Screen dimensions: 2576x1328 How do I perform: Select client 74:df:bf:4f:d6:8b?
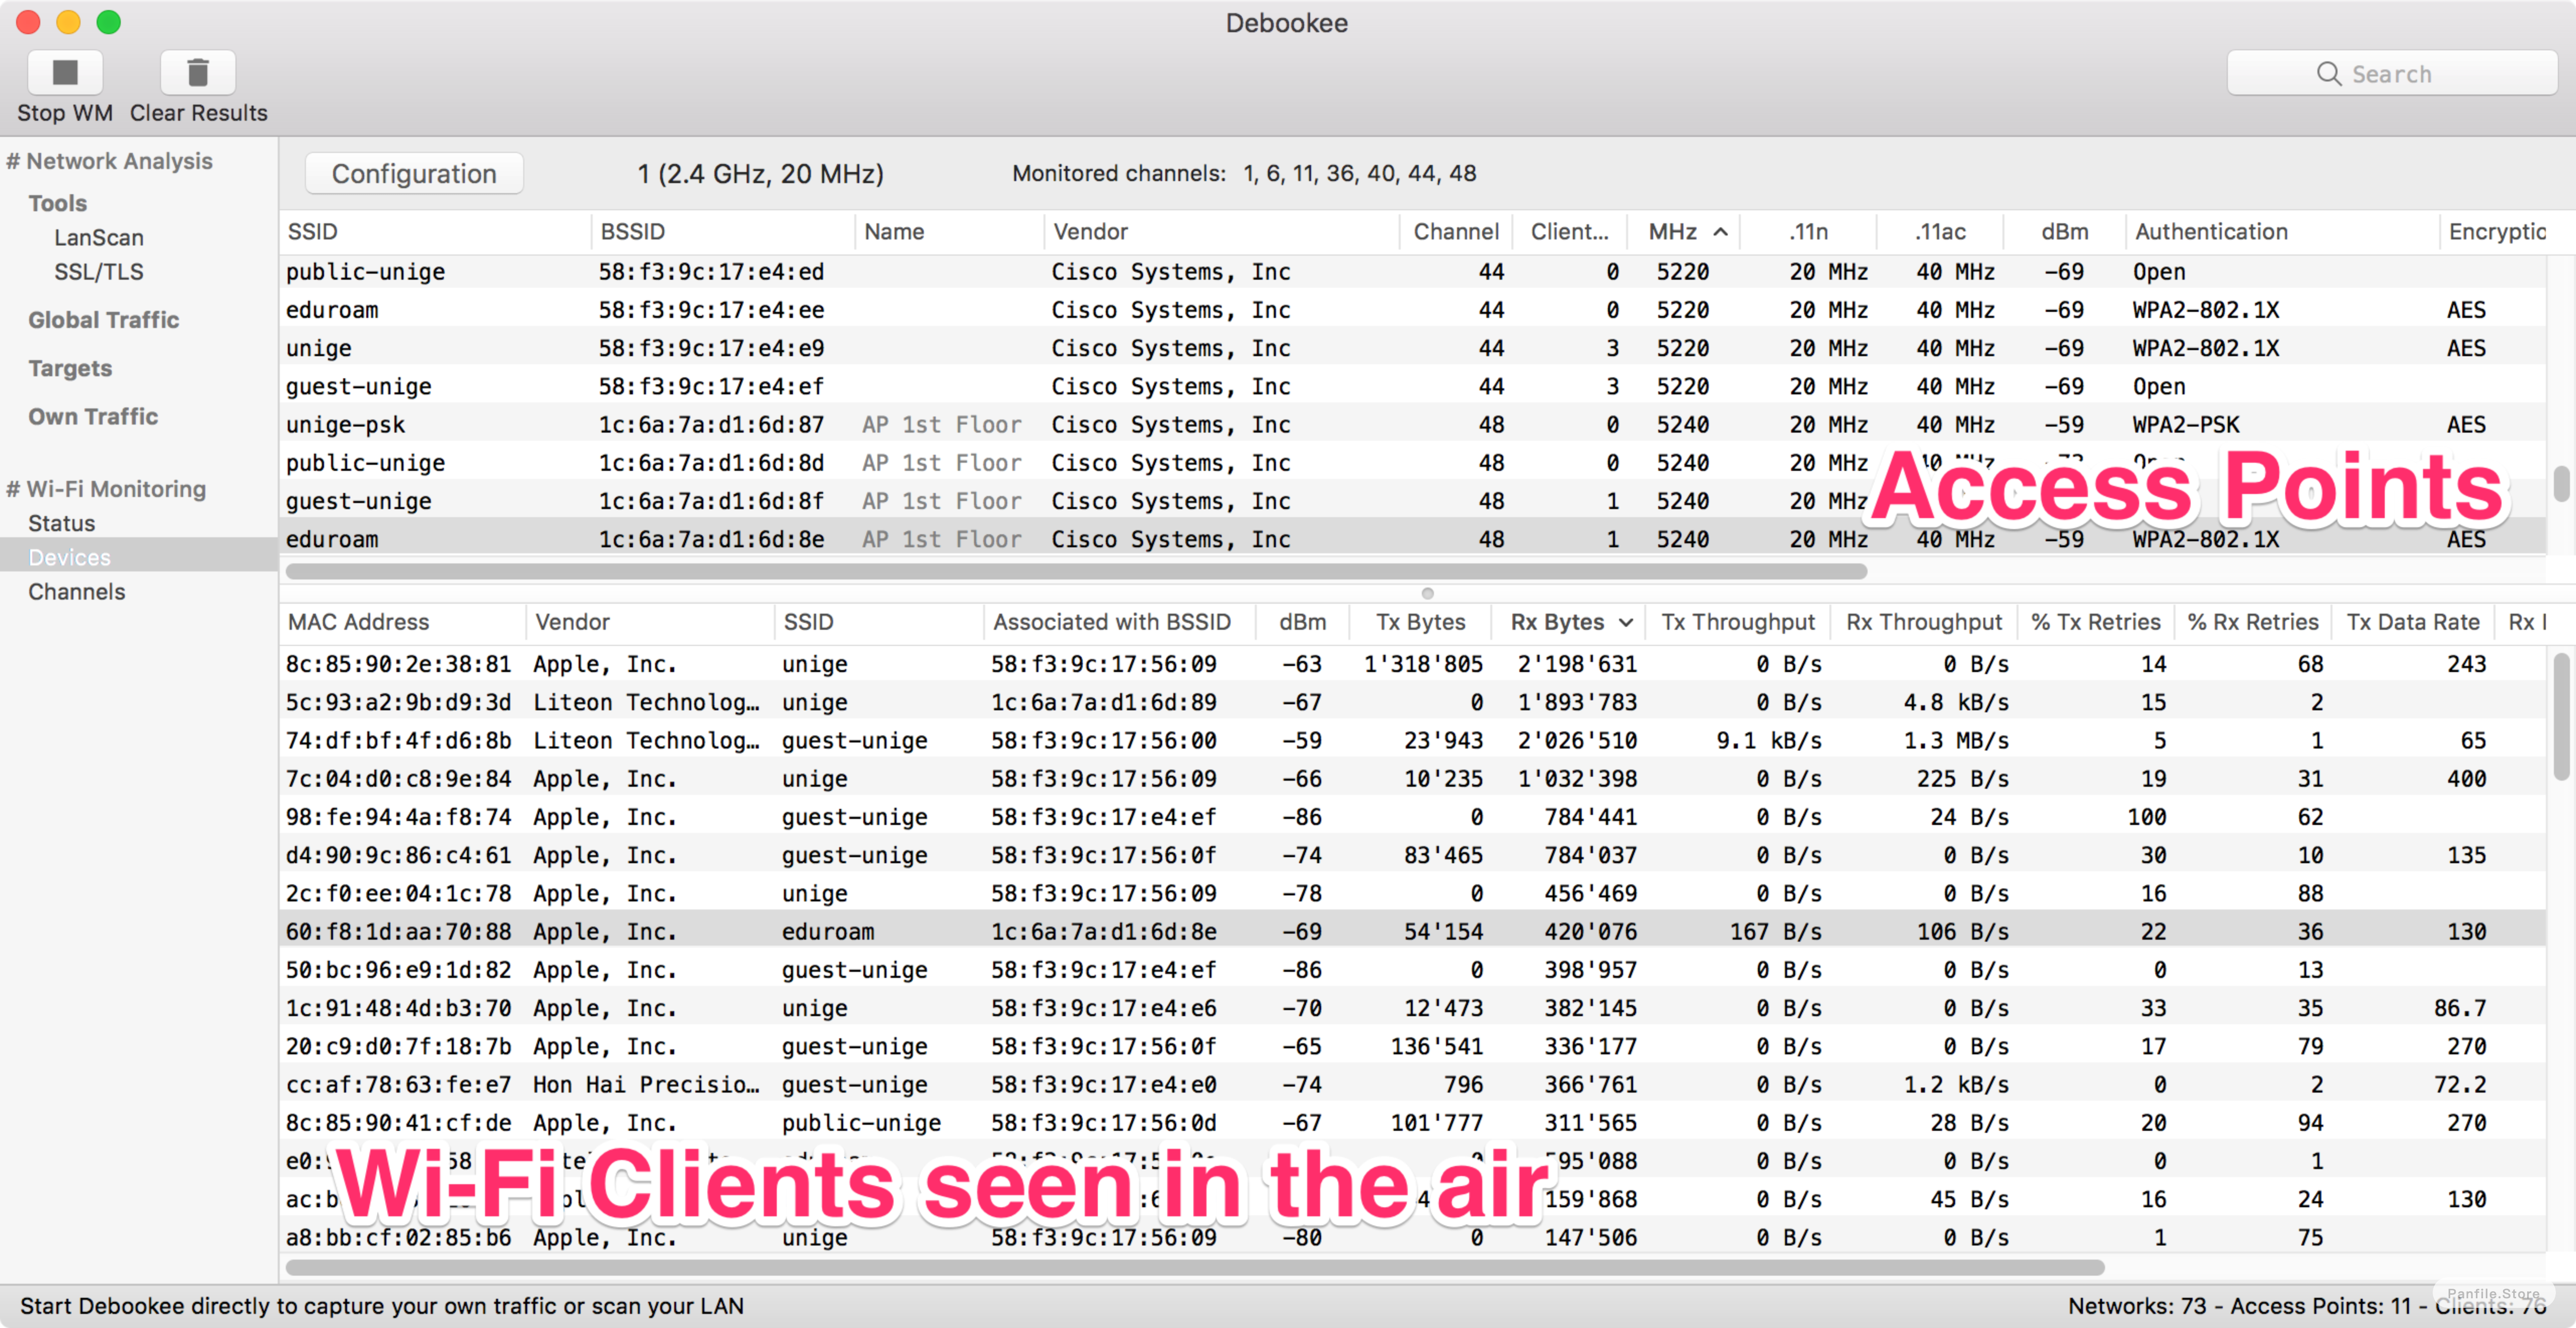[x=1412, y=740]
